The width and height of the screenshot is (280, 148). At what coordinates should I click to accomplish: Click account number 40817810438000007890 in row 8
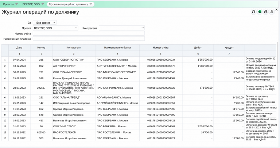point(161,109)
